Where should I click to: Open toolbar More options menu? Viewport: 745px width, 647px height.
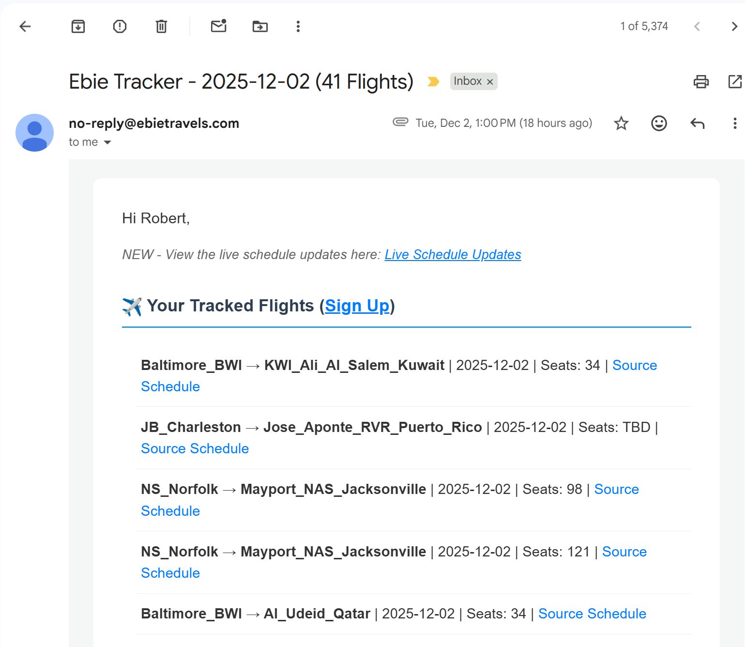point(298,26)
